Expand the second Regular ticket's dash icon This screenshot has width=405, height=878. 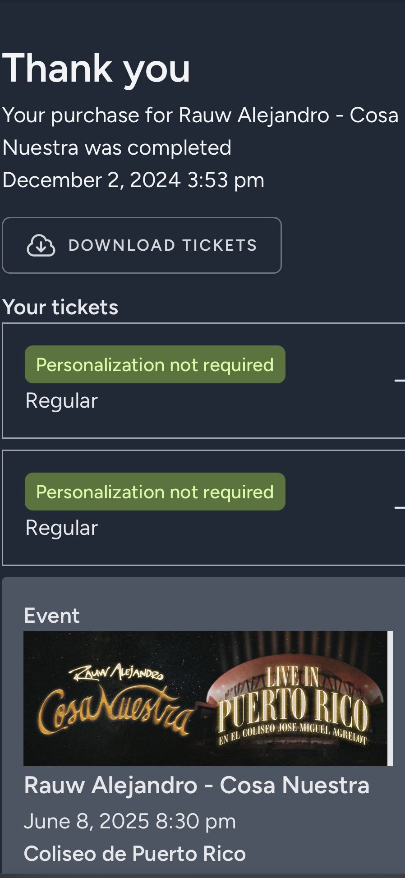pyautogui.click(x=400, y=508)
